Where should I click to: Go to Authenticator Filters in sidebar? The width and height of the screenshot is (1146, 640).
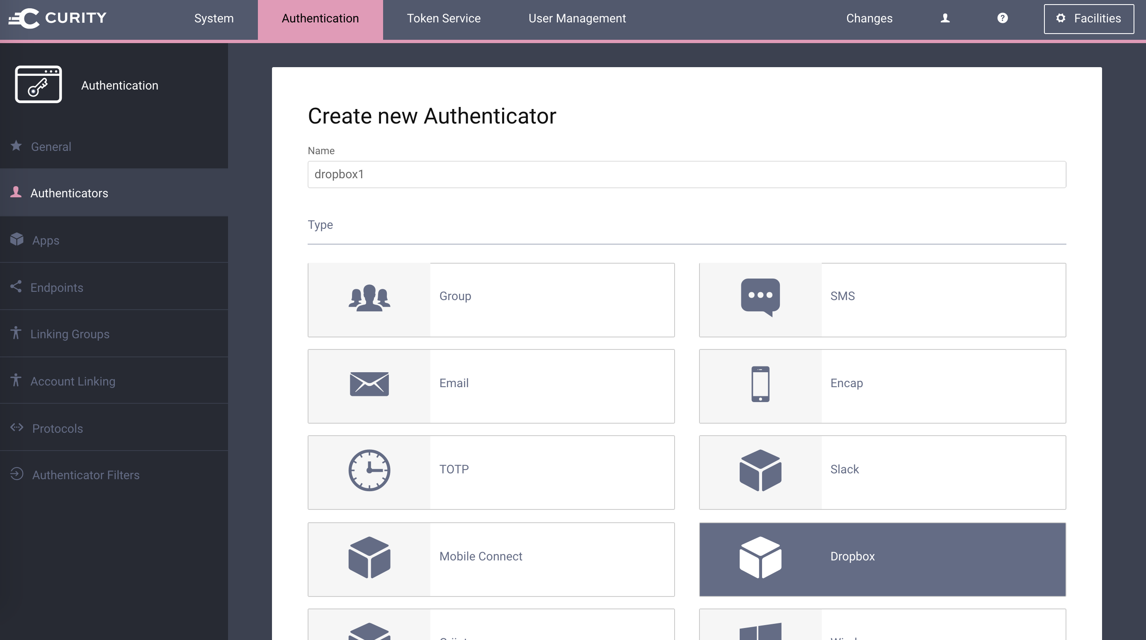114,475
